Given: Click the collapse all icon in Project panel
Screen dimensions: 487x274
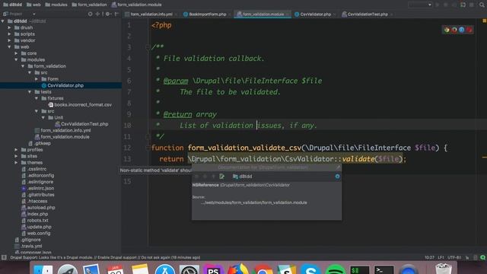Looking at the screenshot, I should (x=97, y=14).
